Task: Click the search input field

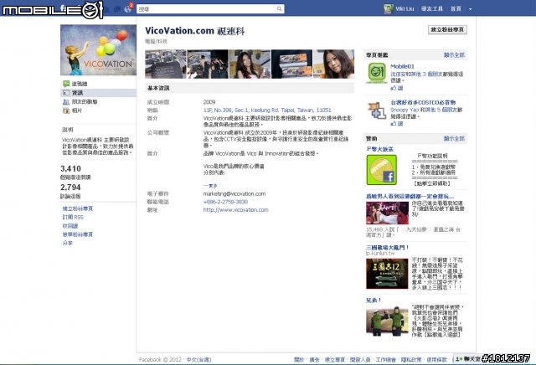Action: (206, 9)
